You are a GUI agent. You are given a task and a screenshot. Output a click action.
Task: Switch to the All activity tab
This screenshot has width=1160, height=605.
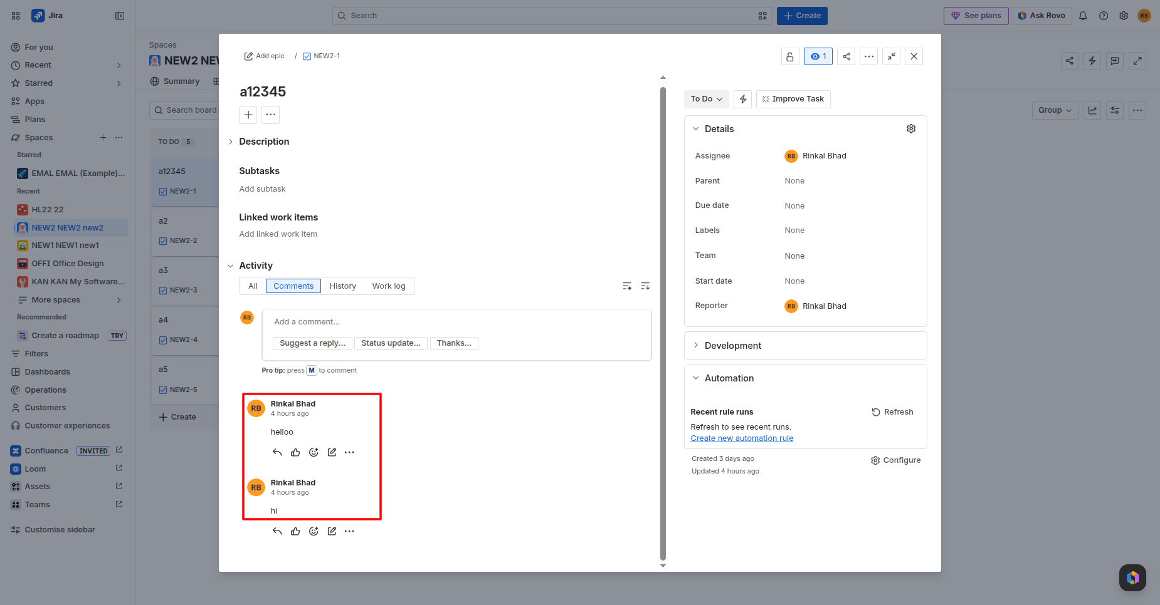253,286
